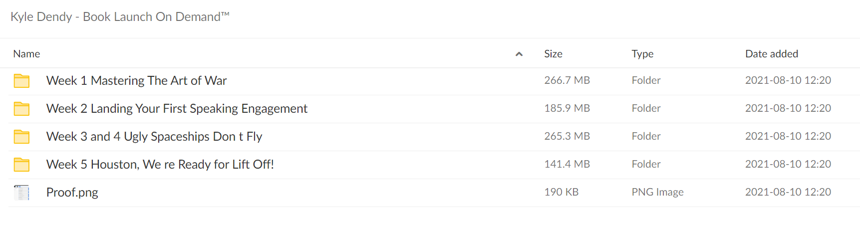Open the Week 5 Houston folder icon

(21, 165)
